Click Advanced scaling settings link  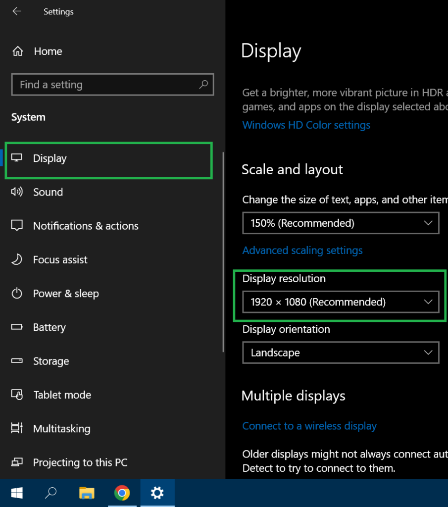tap(302, 251)
